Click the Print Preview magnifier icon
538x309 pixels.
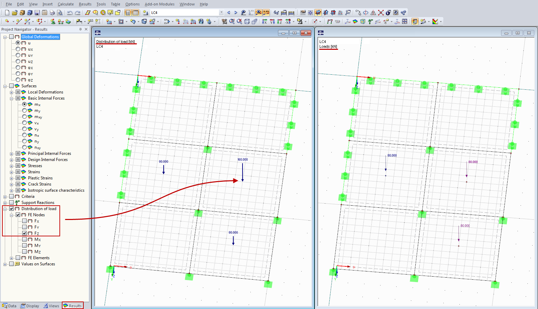59,13
